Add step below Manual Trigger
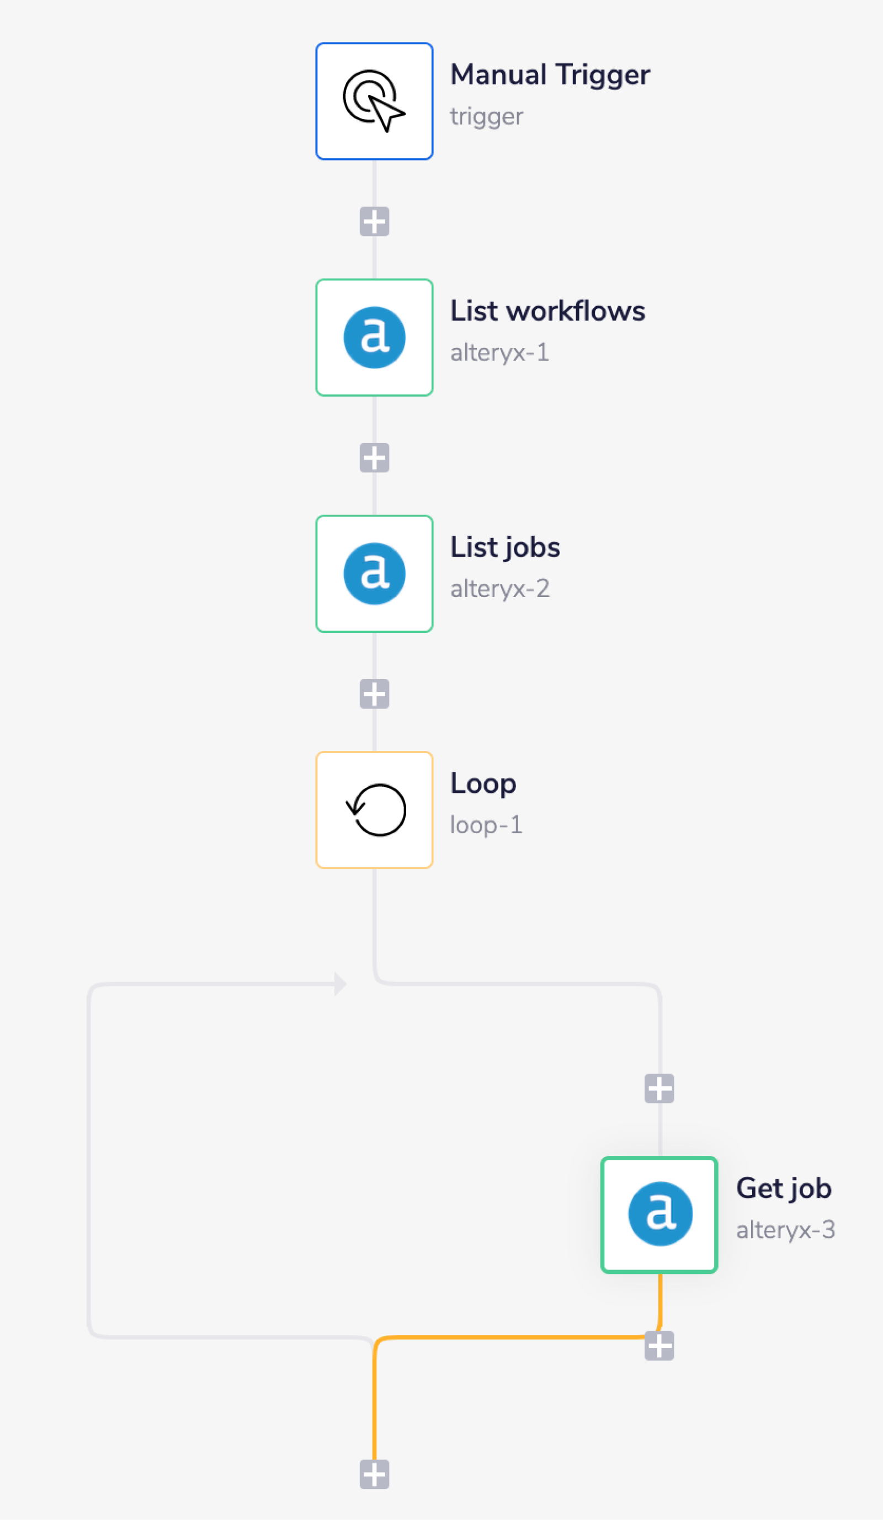This screenshot has height=1520, width=883. pyautogui.click(x=374, y=221)
